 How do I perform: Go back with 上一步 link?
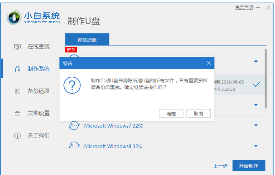(x=220, y=166)
